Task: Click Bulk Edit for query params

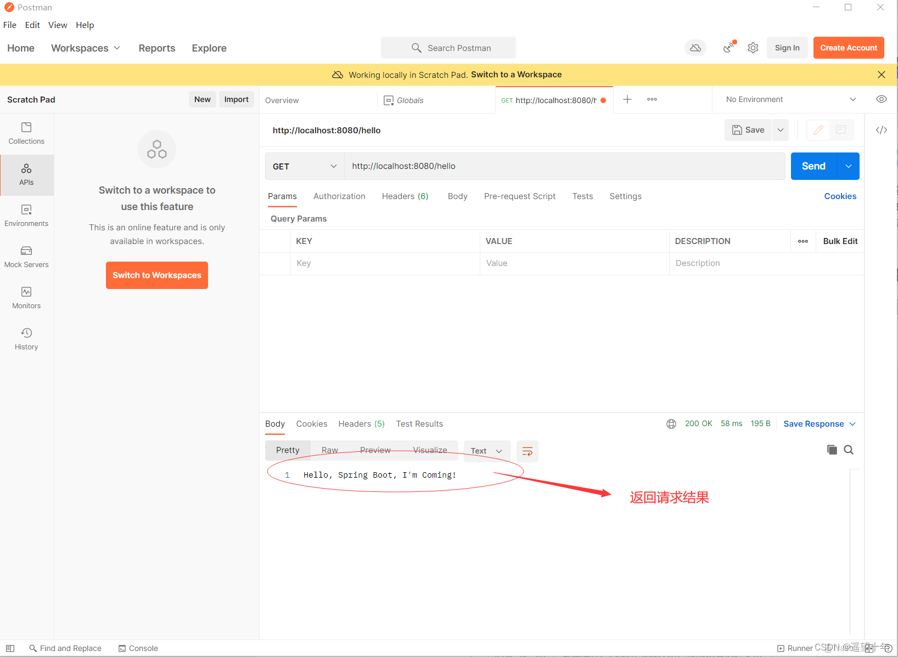Action: tap(840, 241)
